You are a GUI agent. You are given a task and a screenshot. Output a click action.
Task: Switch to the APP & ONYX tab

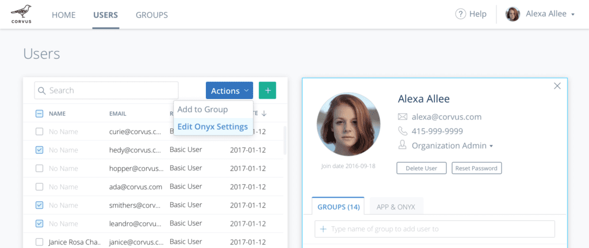coord(396,206)
